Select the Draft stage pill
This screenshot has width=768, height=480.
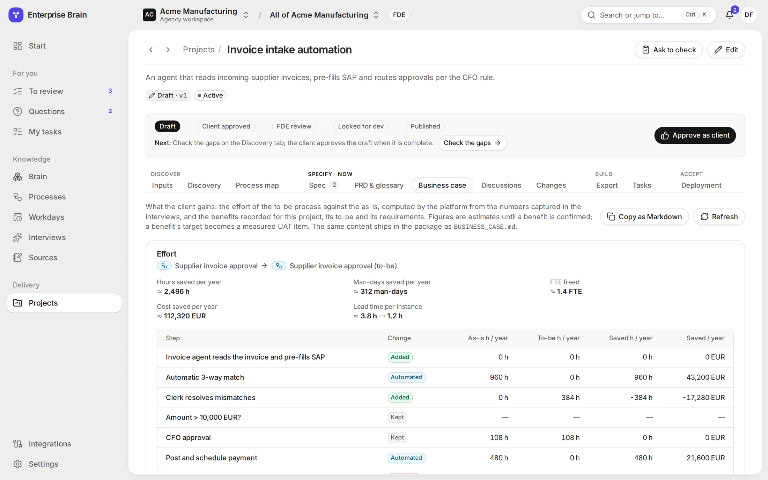pyautogui.click(x=168, y=126)
